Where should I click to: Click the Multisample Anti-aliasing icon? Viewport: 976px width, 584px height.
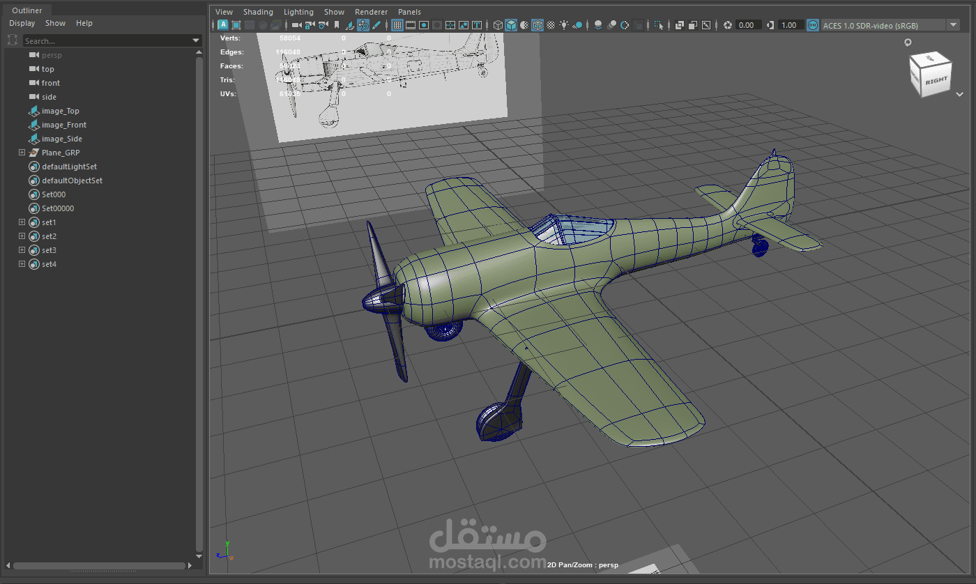point(625,25)
